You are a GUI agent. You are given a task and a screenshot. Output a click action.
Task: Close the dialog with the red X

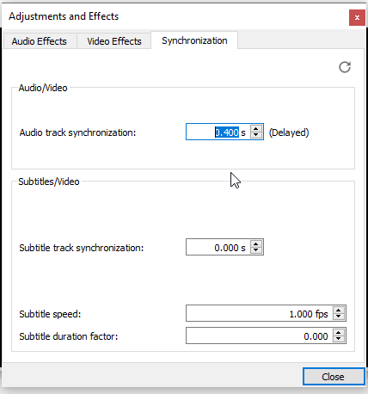coord(357,17)
